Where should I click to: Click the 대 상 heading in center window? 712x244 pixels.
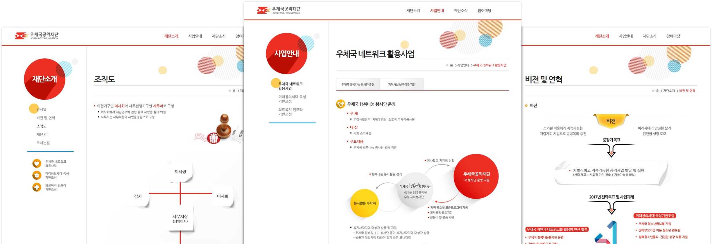[x=354, y=128]
